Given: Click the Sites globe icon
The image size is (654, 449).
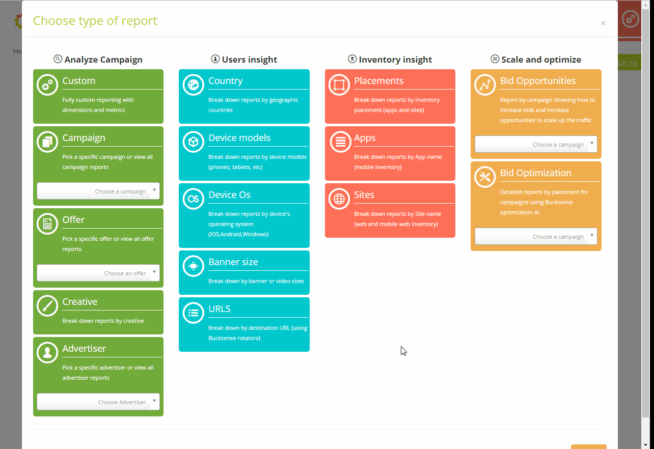Looking at the screenshot, I should (339, 199).
